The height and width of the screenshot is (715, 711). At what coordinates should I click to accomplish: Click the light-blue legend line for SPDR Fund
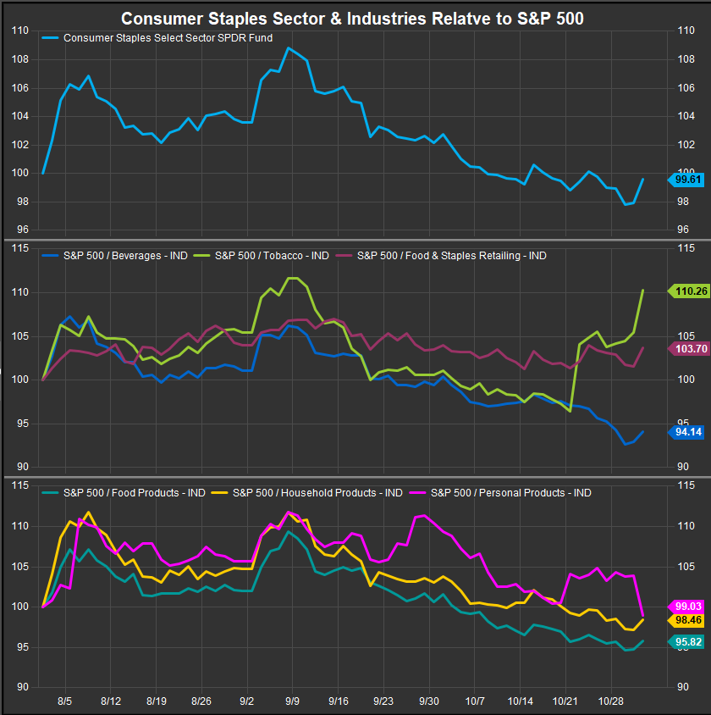(50, 38)
